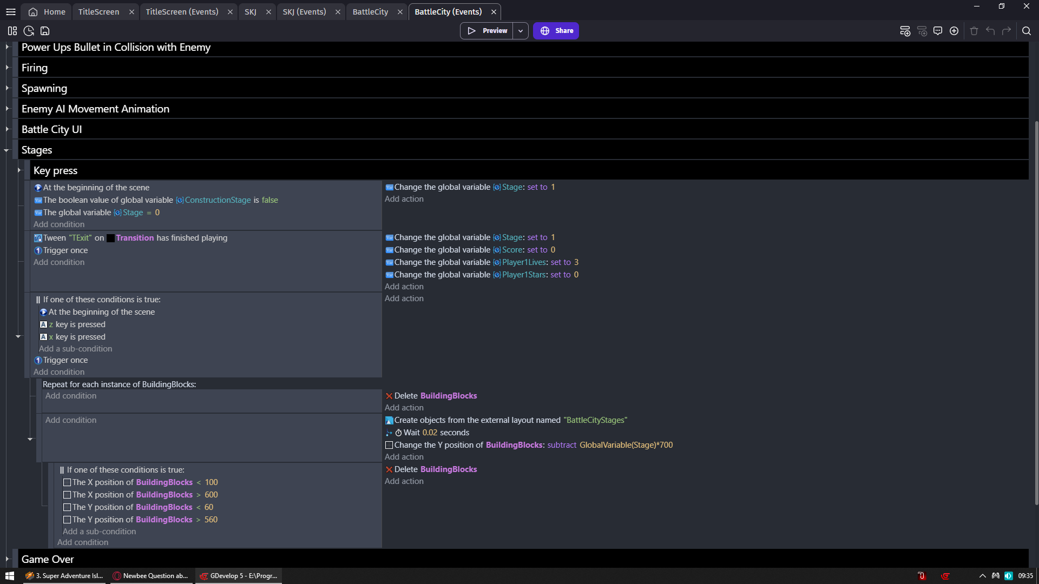Expand the Key press event group
The width and height of the screenshot is (1039, 584).
pyautogui.click(x=19, y=170)
